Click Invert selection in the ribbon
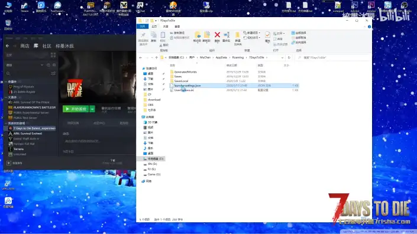This screenshot has width=417, height=234. (299, 43)
